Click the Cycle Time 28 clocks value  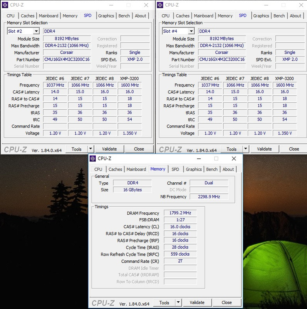pos(180,247)
